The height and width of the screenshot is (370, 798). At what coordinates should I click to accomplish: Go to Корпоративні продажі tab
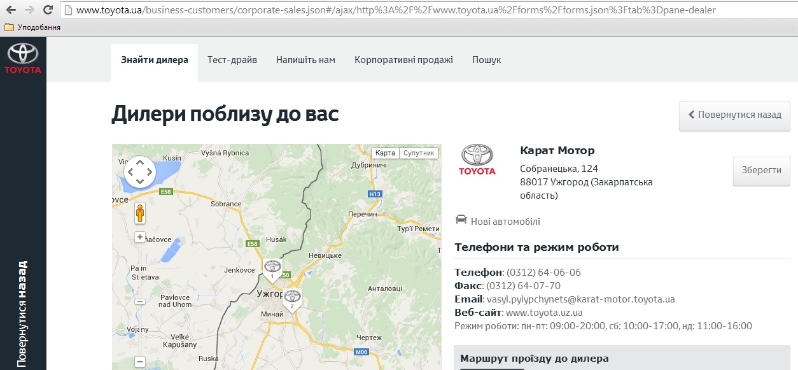403,60
